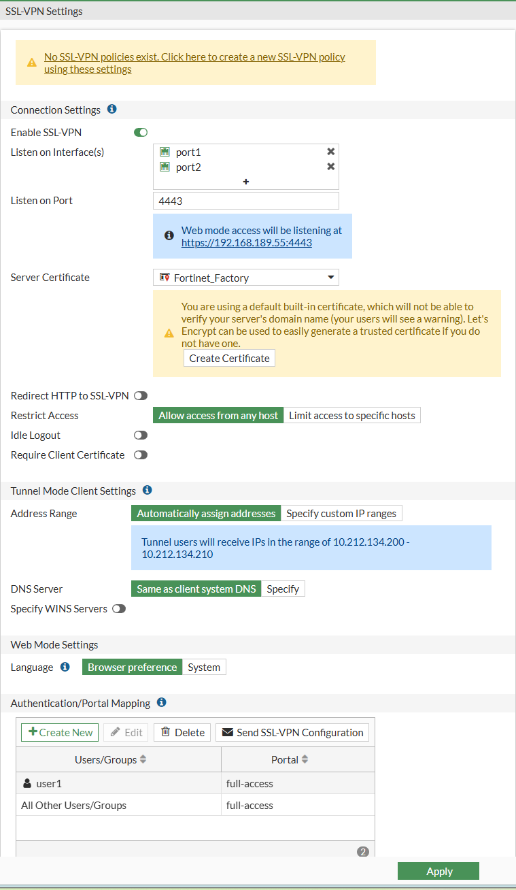Click the Delete mapping button

(x=182, y=732)
